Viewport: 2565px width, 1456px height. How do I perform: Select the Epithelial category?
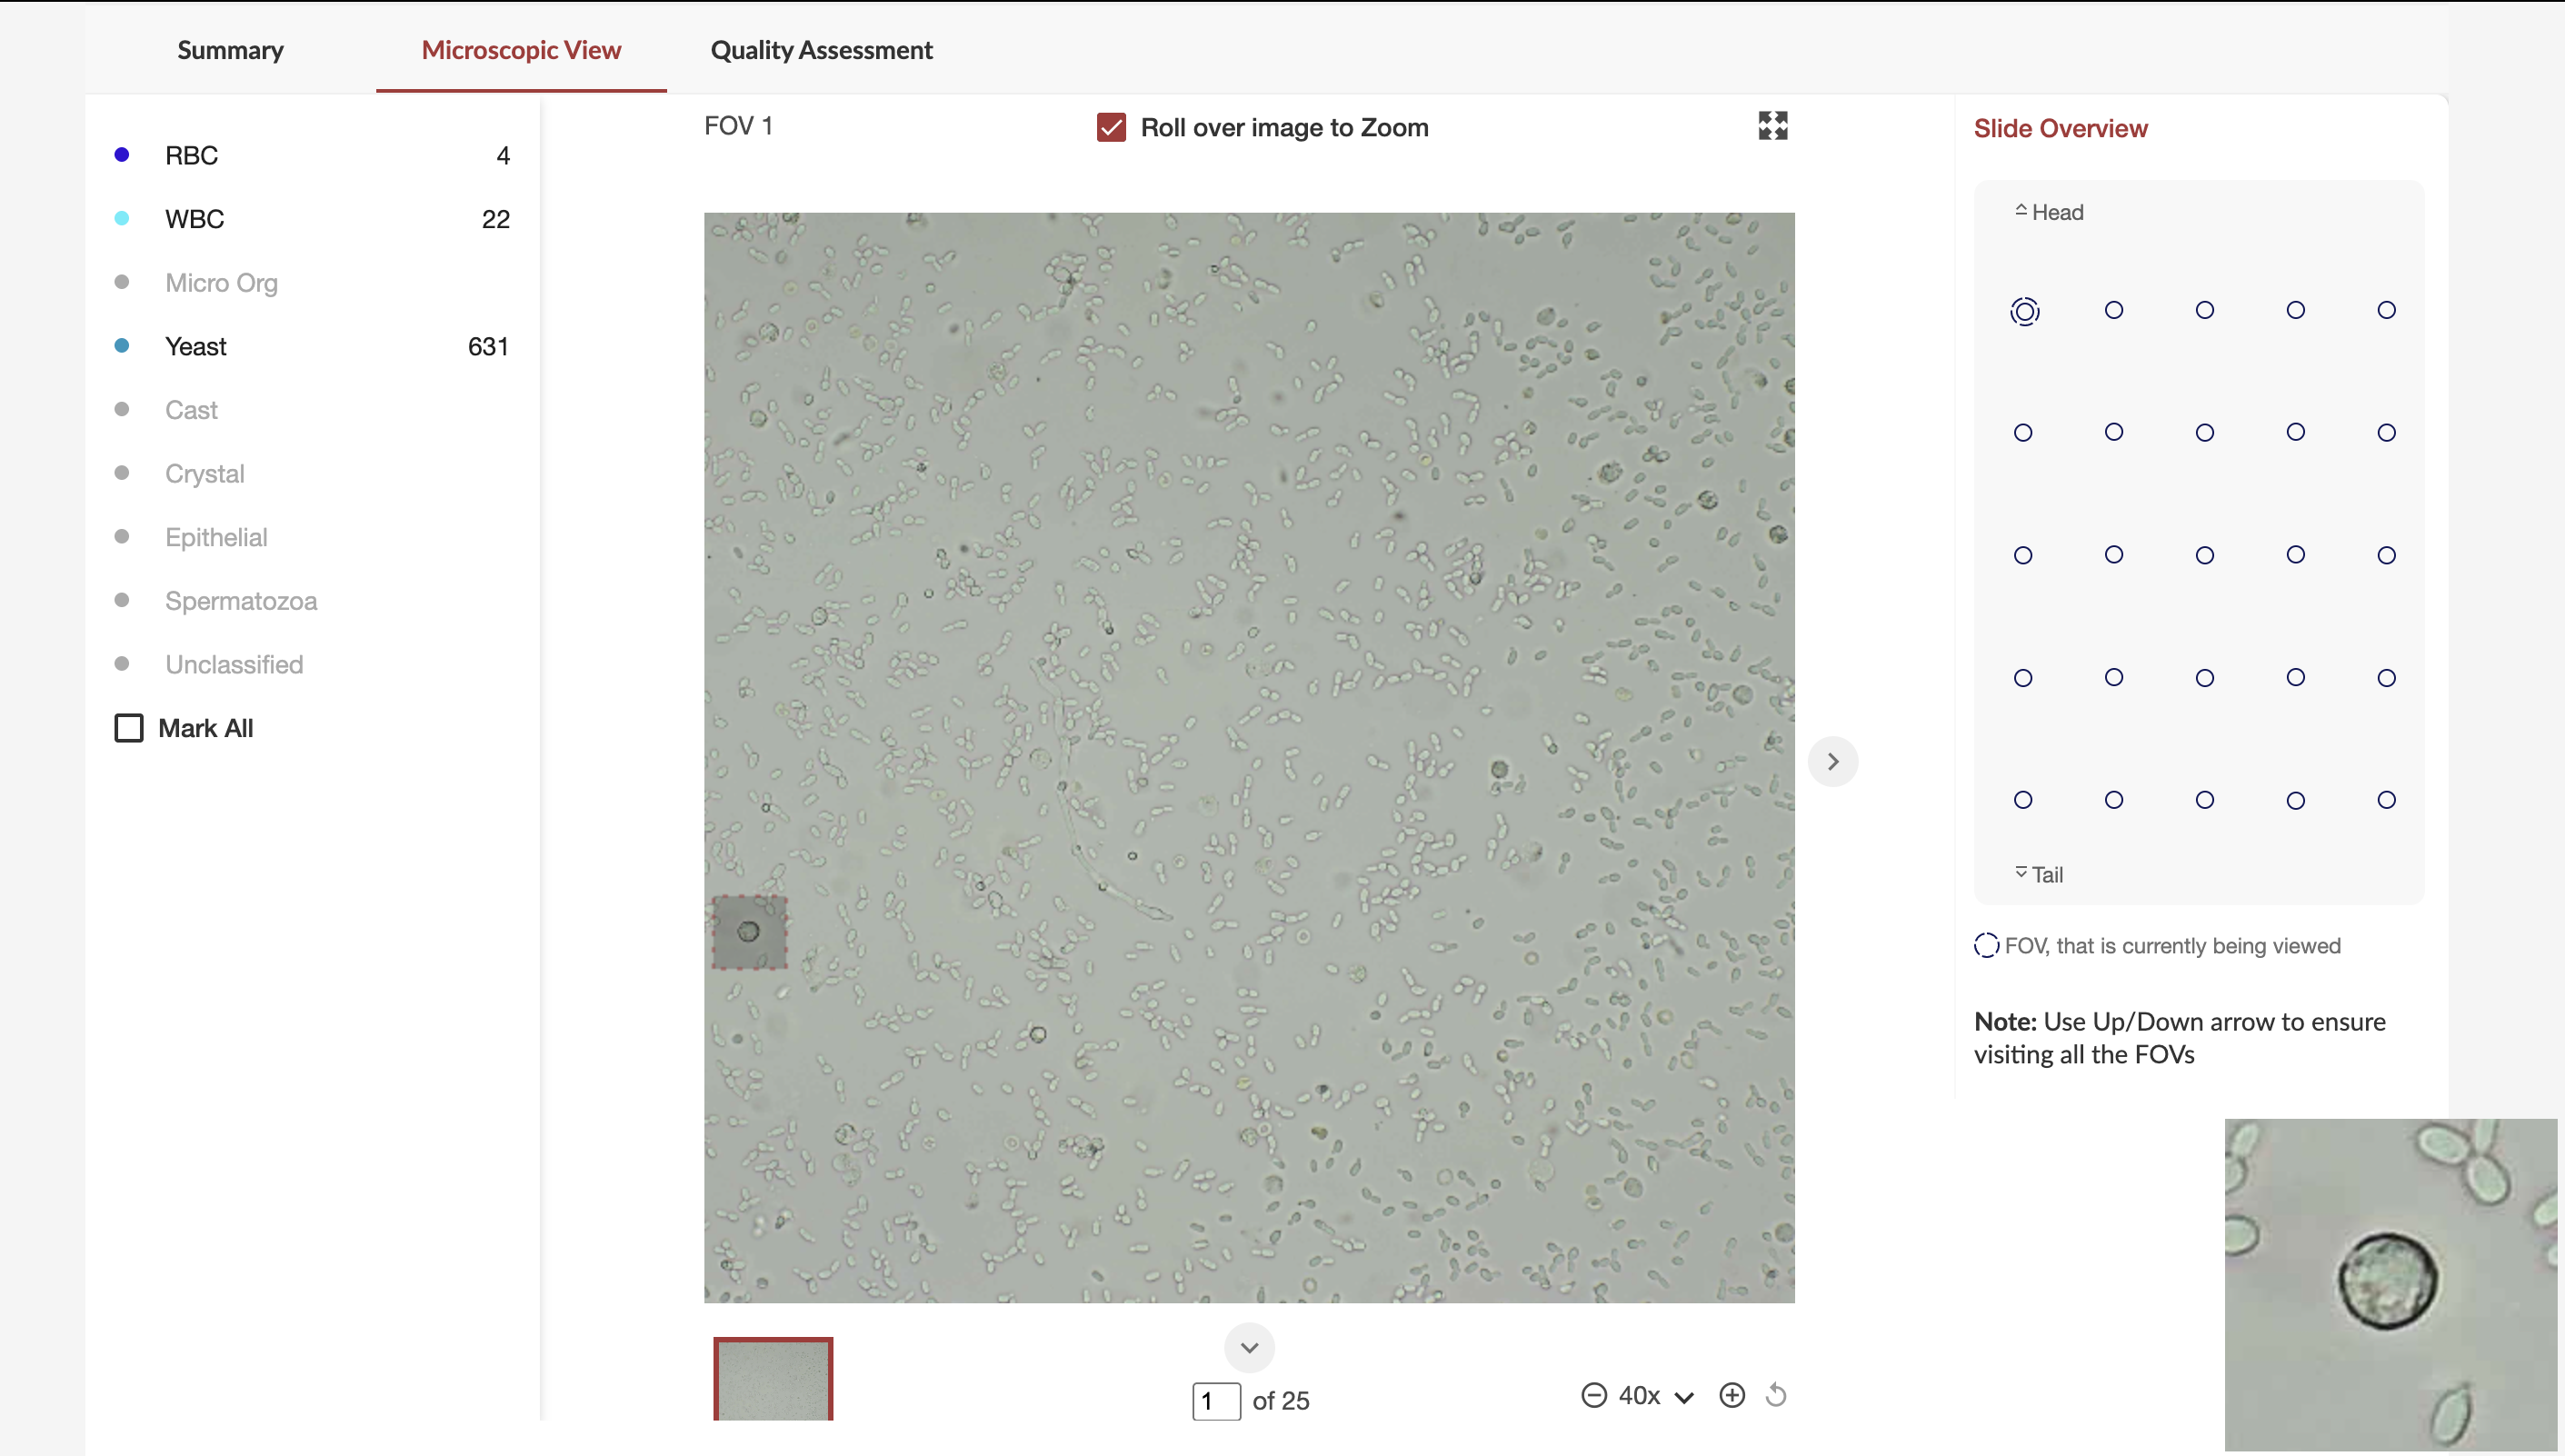tap(216, 537)
